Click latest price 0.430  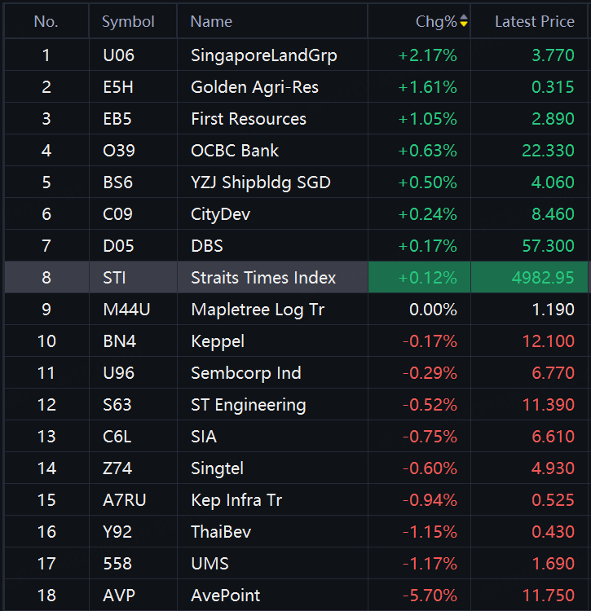point(553,532)
